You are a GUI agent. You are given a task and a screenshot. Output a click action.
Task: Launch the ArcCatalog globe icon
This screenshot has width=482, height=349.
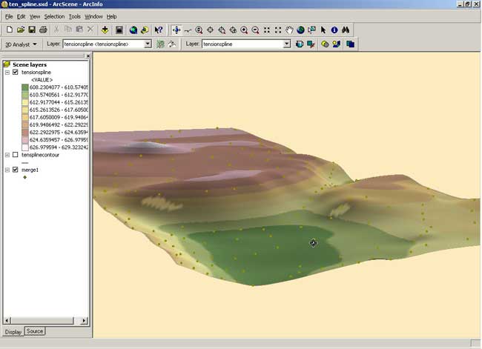point(133,30)
